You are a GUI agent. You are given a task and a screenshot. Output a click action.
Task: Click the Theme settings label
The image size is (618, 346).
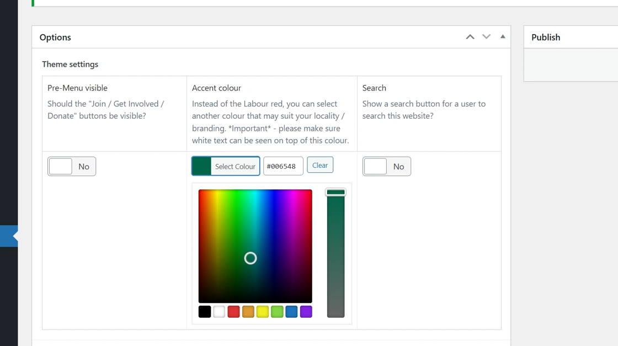[x=70, y=64]
